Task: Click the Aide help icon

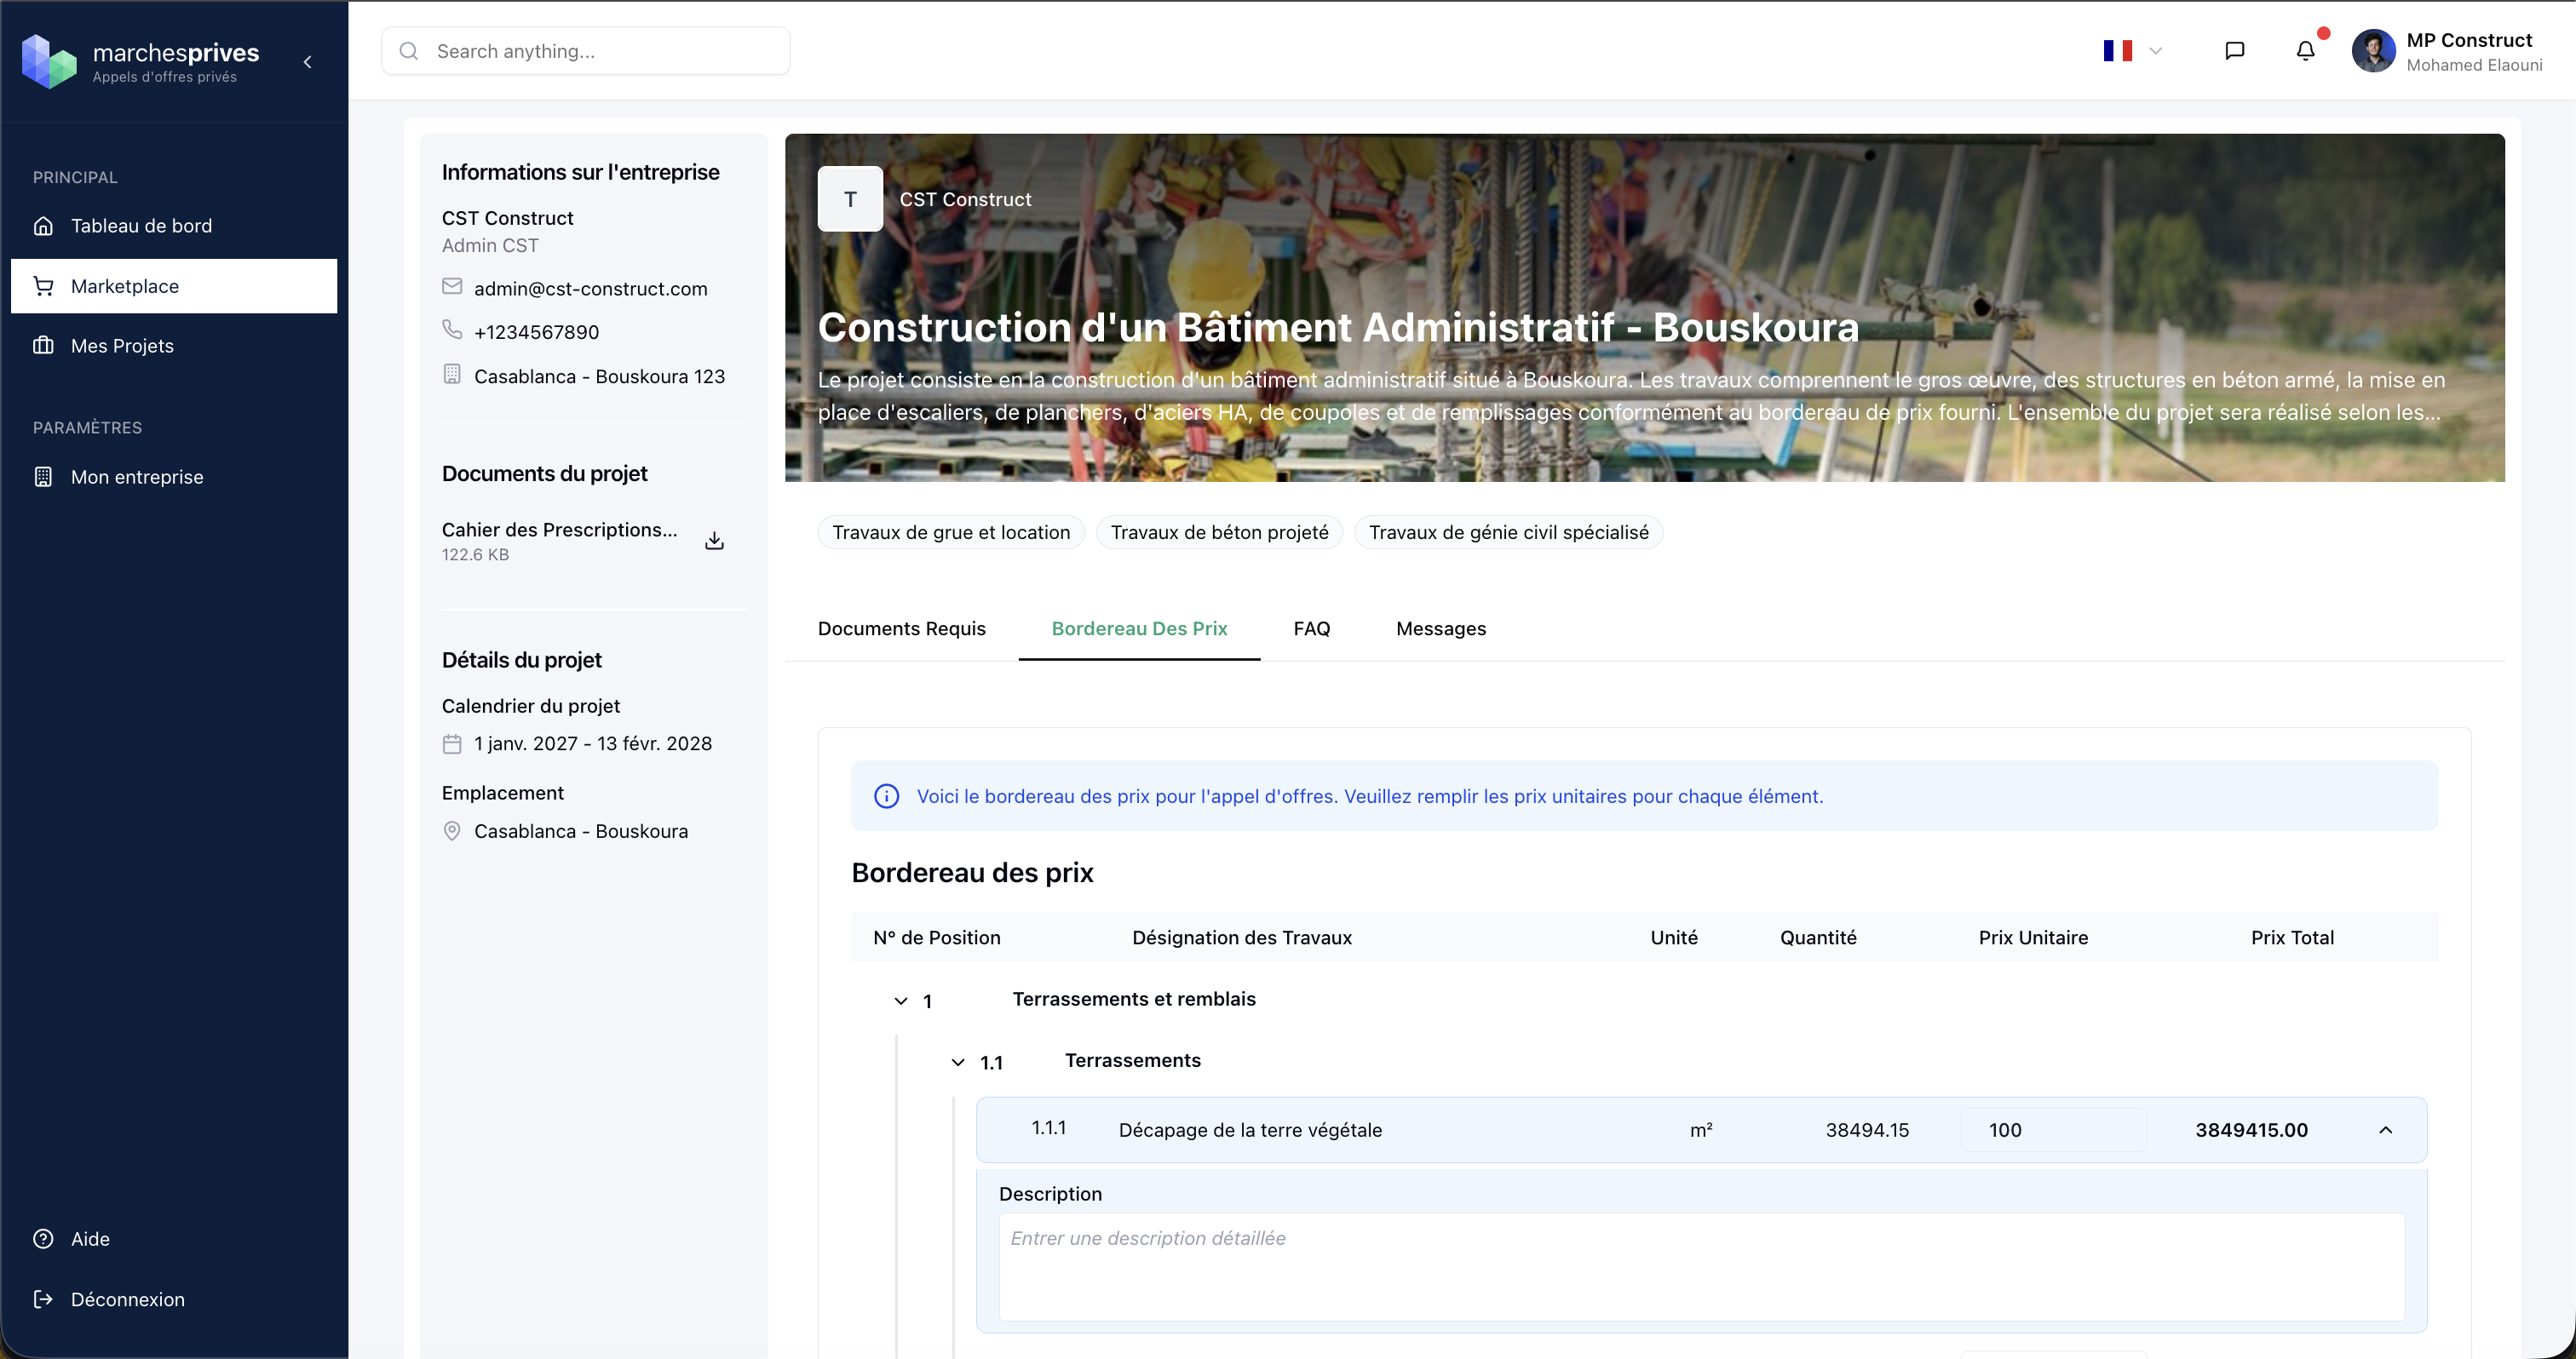Action: [x=43, y=1239]
